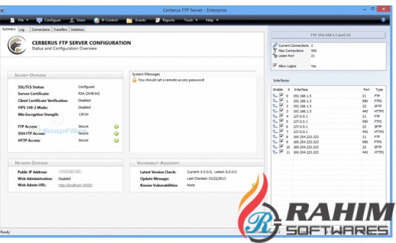Image resolution: width=396 pixels, height=243 pixels.
Task: Click the Network Overview panel header
Action: coord(65,163)
